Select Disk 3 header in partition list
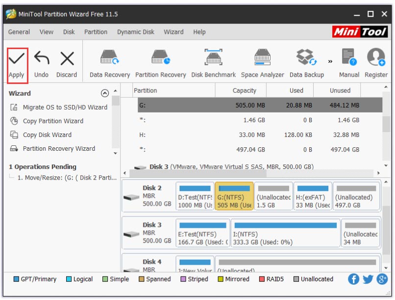This screenshot has height=300, width=395. coord(224,167)
